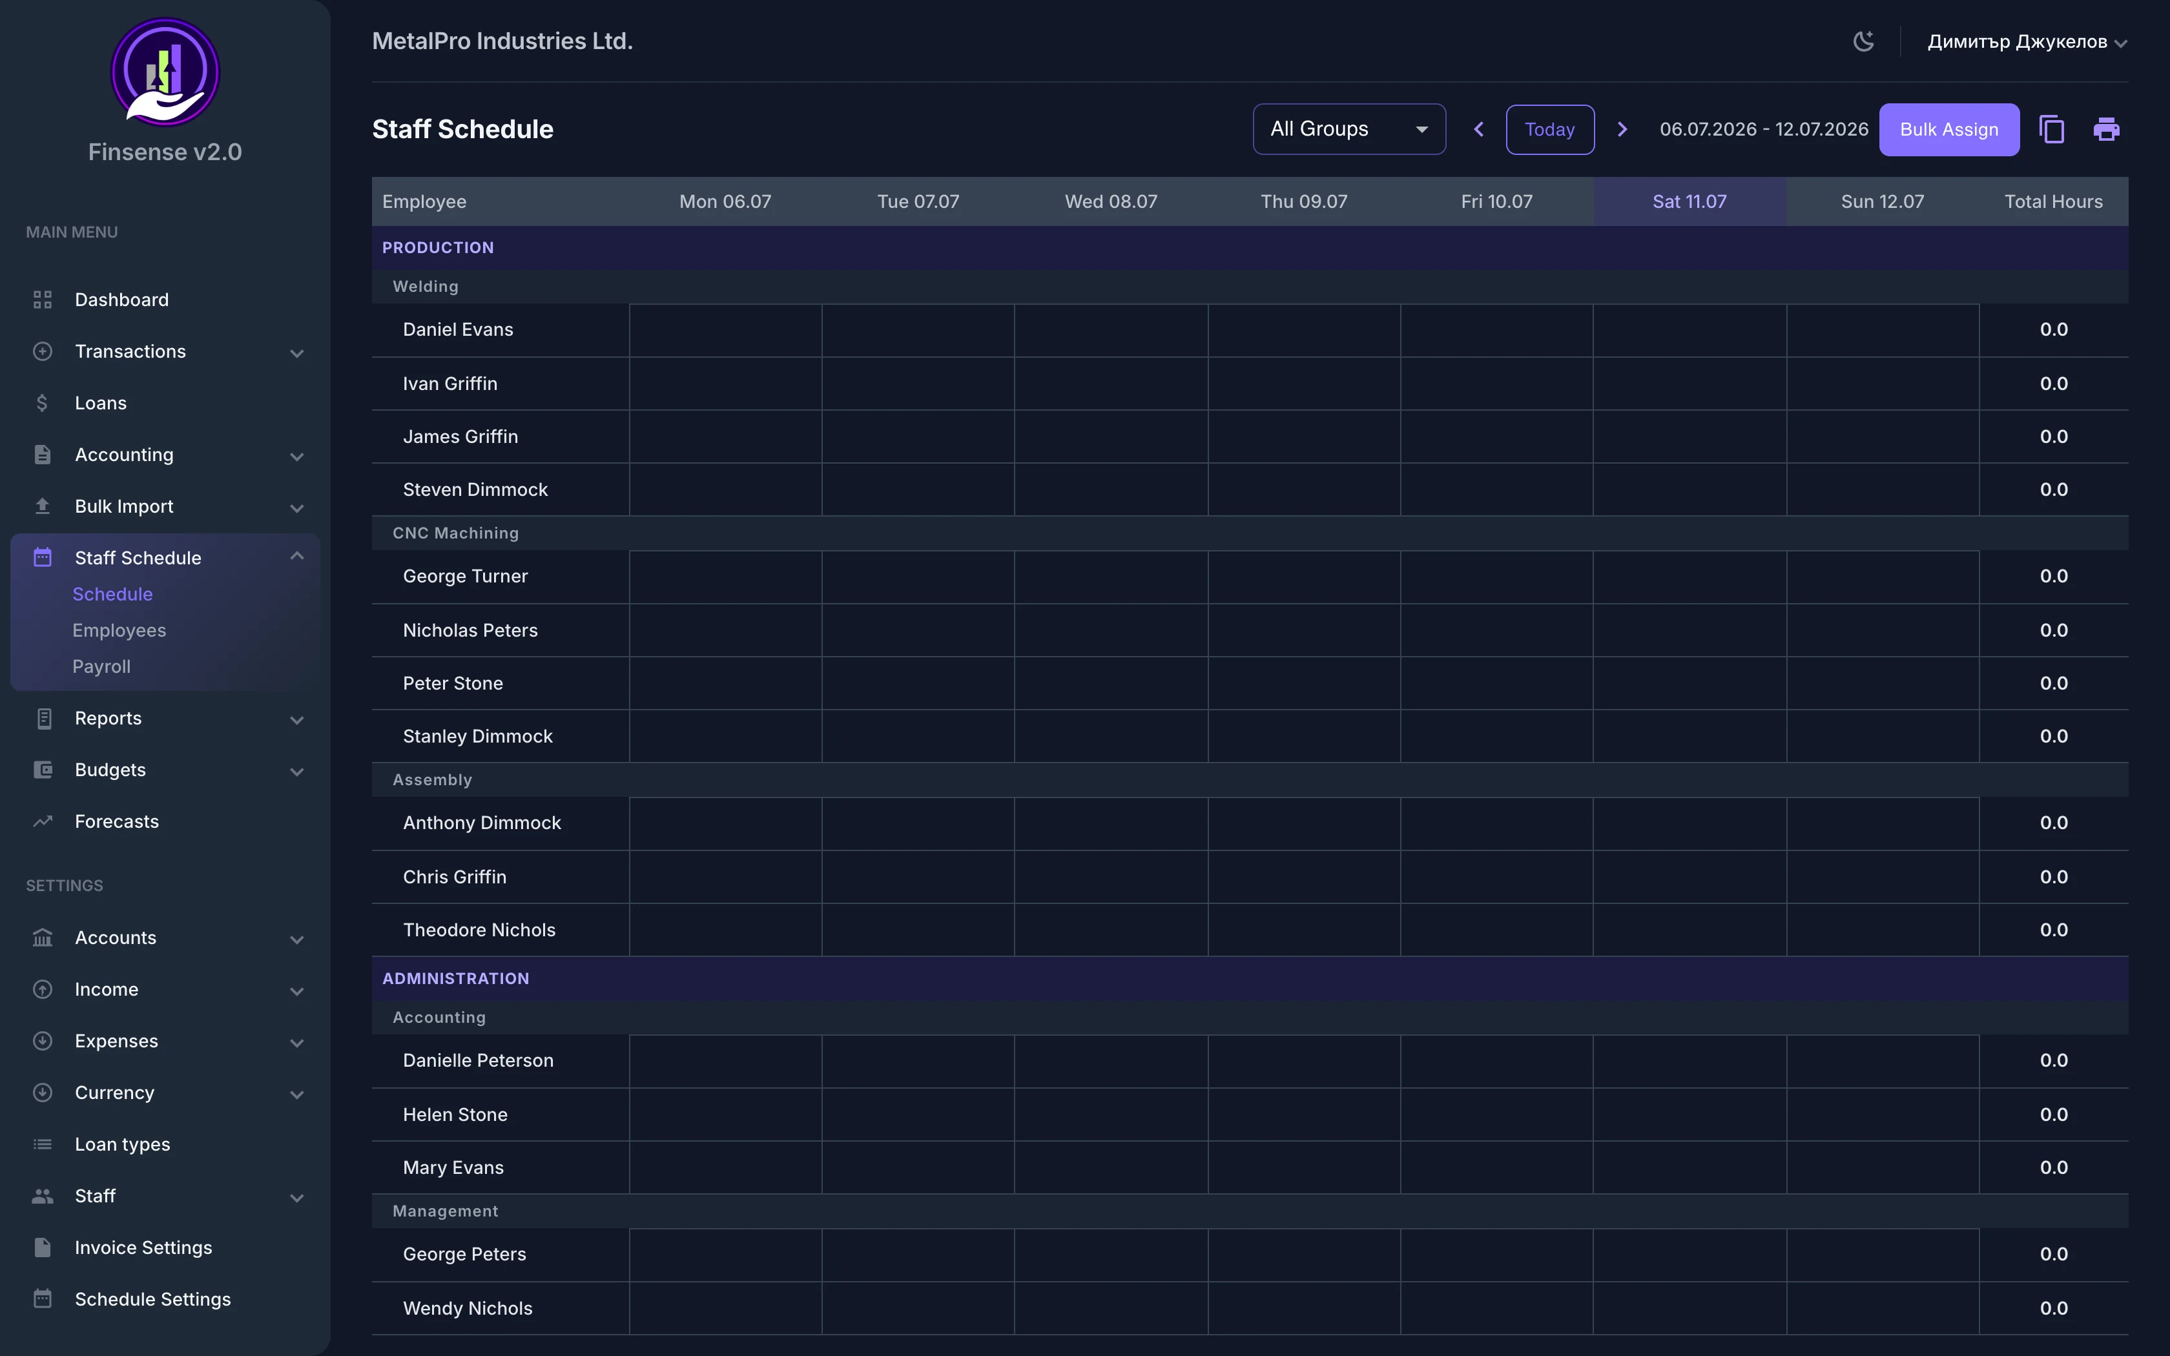Click employee name Stanley Dimmock
Viewport: 2170px width, 1356px height.
[478, 736]
